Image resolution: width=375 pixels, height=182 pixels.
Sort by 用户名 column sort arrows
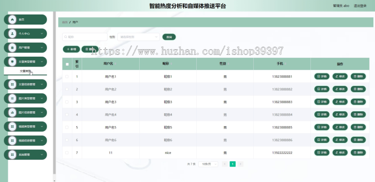coord(115,64)
